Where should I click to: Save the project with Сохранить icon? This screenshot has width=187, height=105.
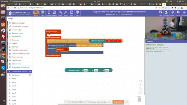tap(54, 13)
